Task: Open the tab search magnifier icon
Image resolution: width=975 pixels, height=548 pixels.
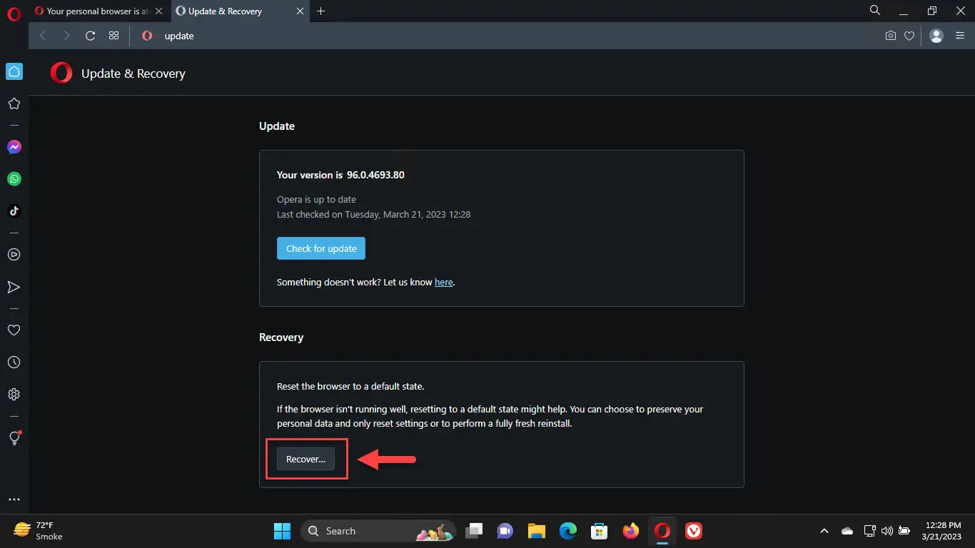Action: [x=875, y=11]
